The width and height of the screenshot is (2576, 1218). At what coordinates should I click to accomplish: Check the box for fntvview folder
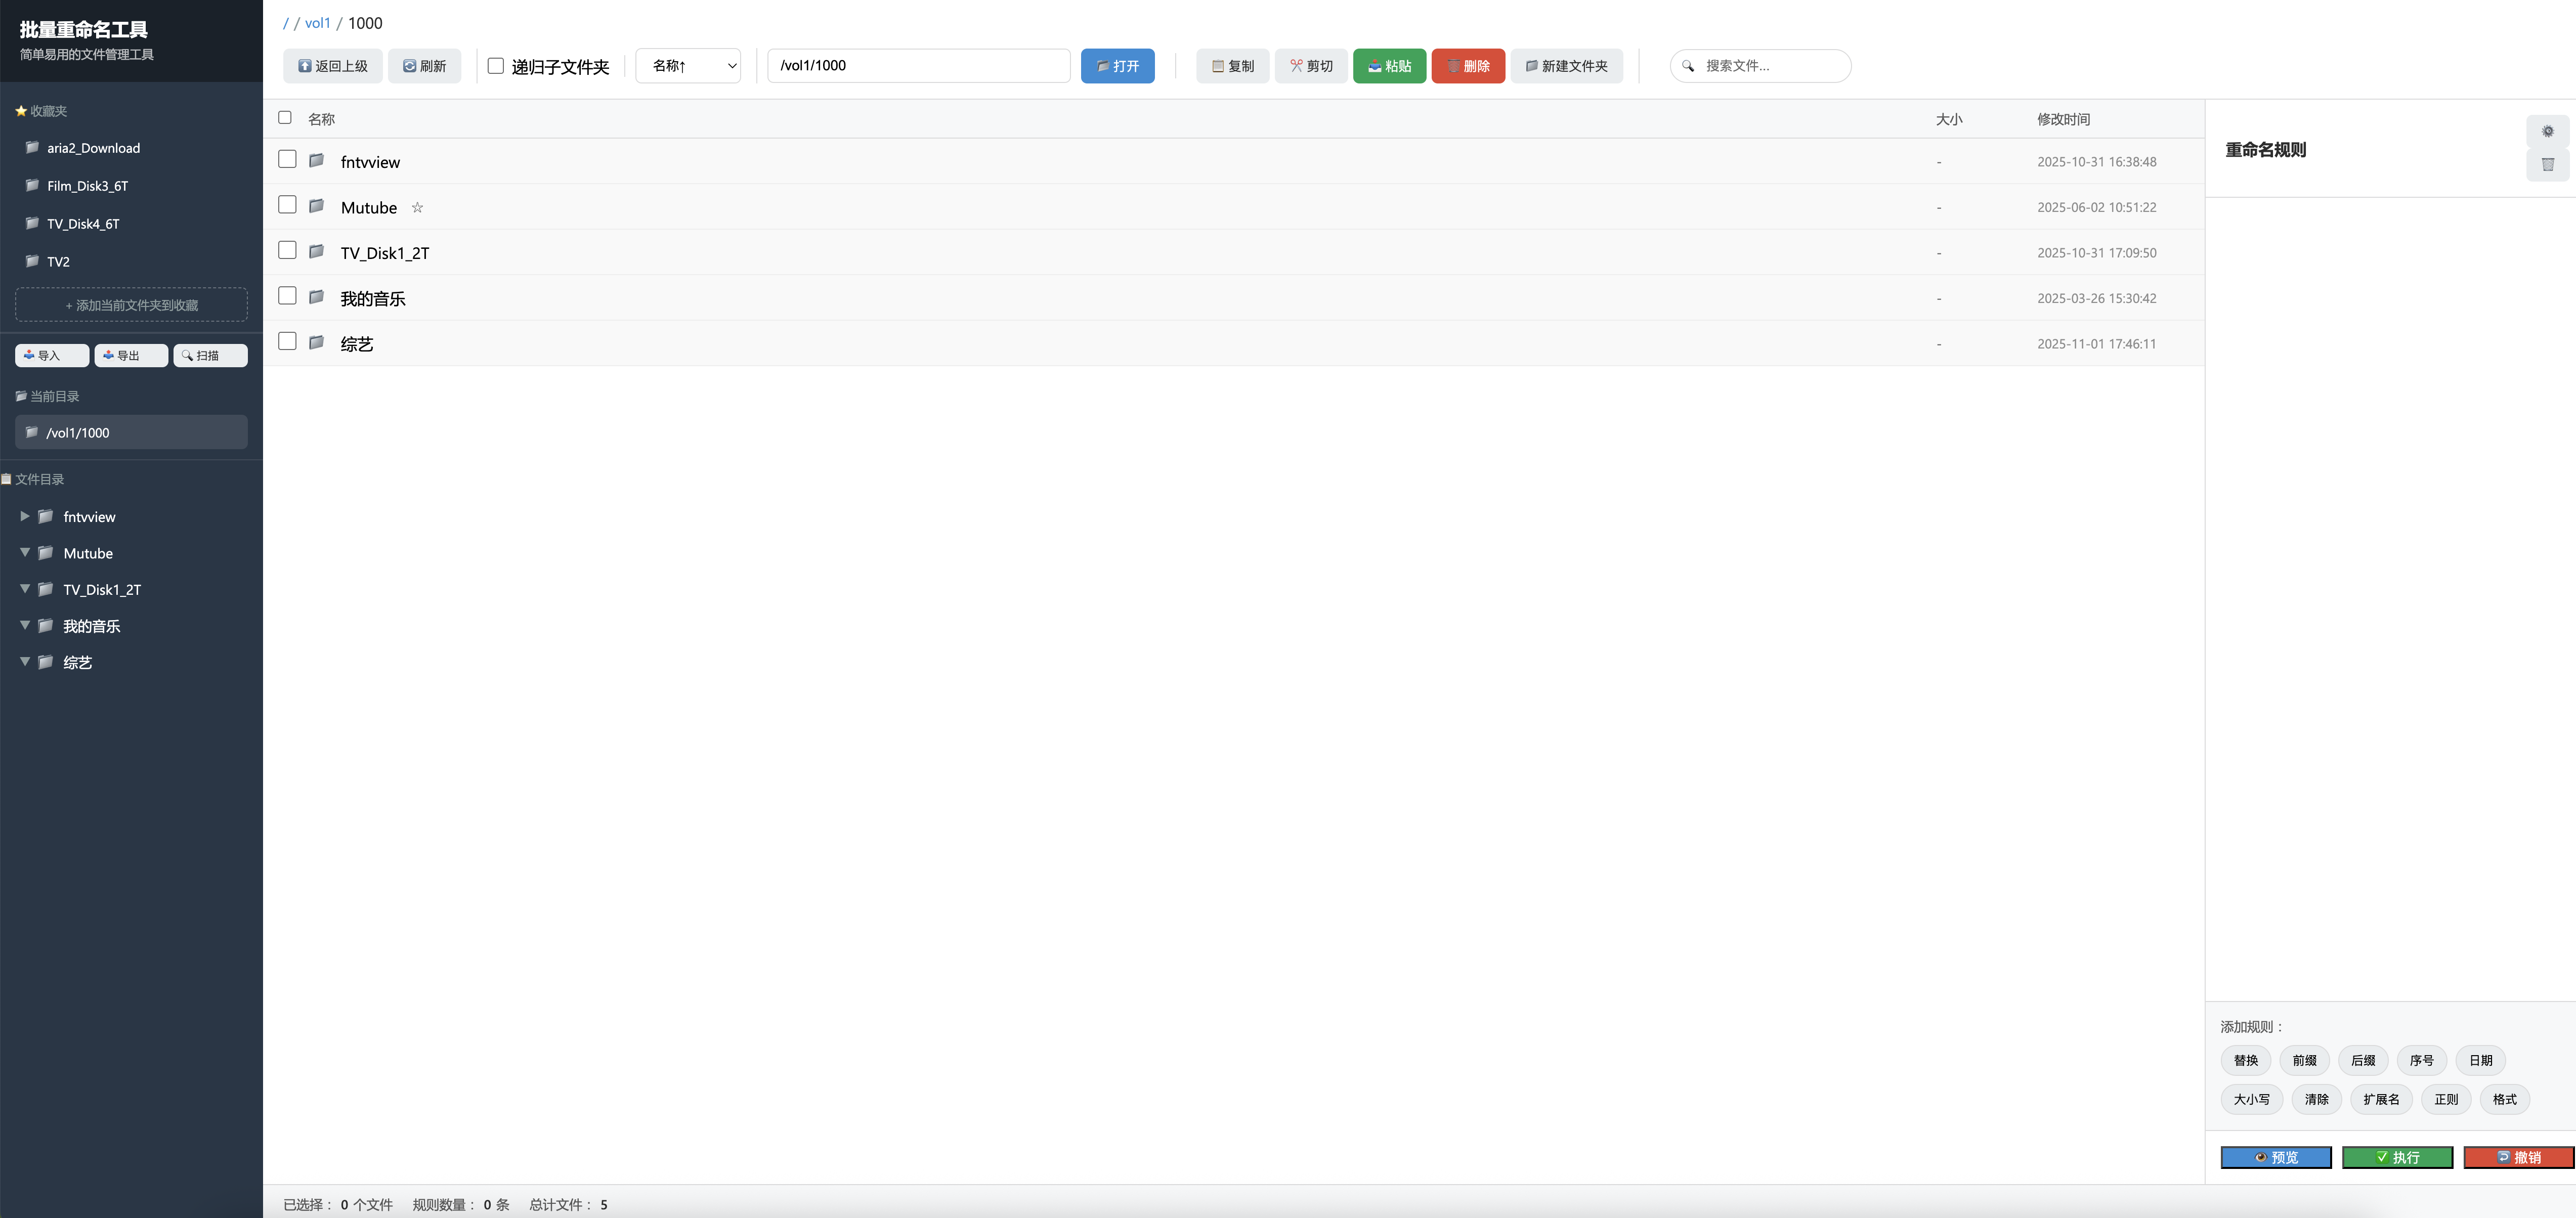tap(287, 160)
